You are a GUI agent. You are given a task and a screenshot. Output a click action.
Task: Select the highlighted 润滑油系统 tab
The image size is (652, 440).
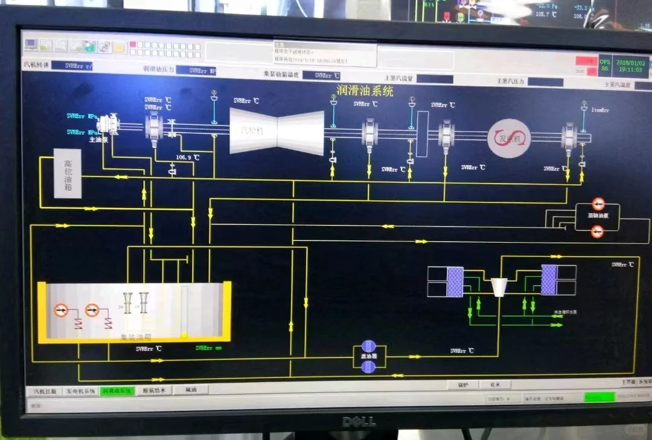coord(117,391)
